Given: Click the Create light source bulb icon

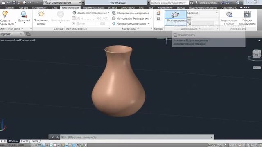Looking at the screenshot, I should (5, 14).
